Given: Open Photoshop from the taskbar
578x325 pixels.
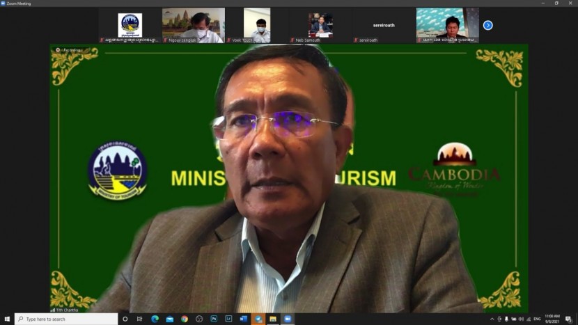Looking at the screenshot, I should (x=214, y=319).
